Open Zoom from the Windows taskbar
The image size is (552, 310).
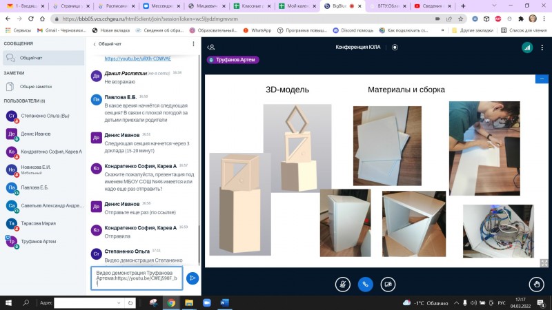click(x=207, y=302)
